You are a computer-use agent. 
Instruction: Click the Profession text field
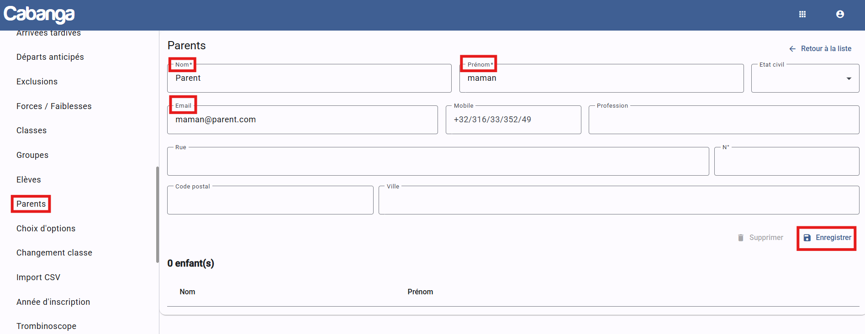tap(723, 120)
